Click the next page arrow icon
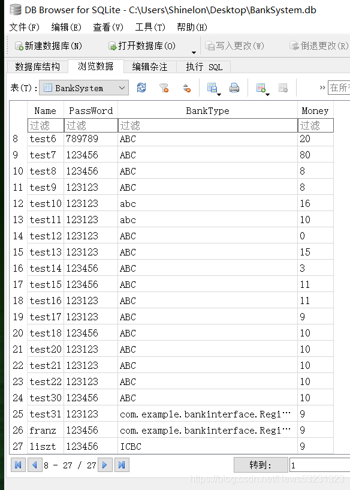 coord(105,465)
